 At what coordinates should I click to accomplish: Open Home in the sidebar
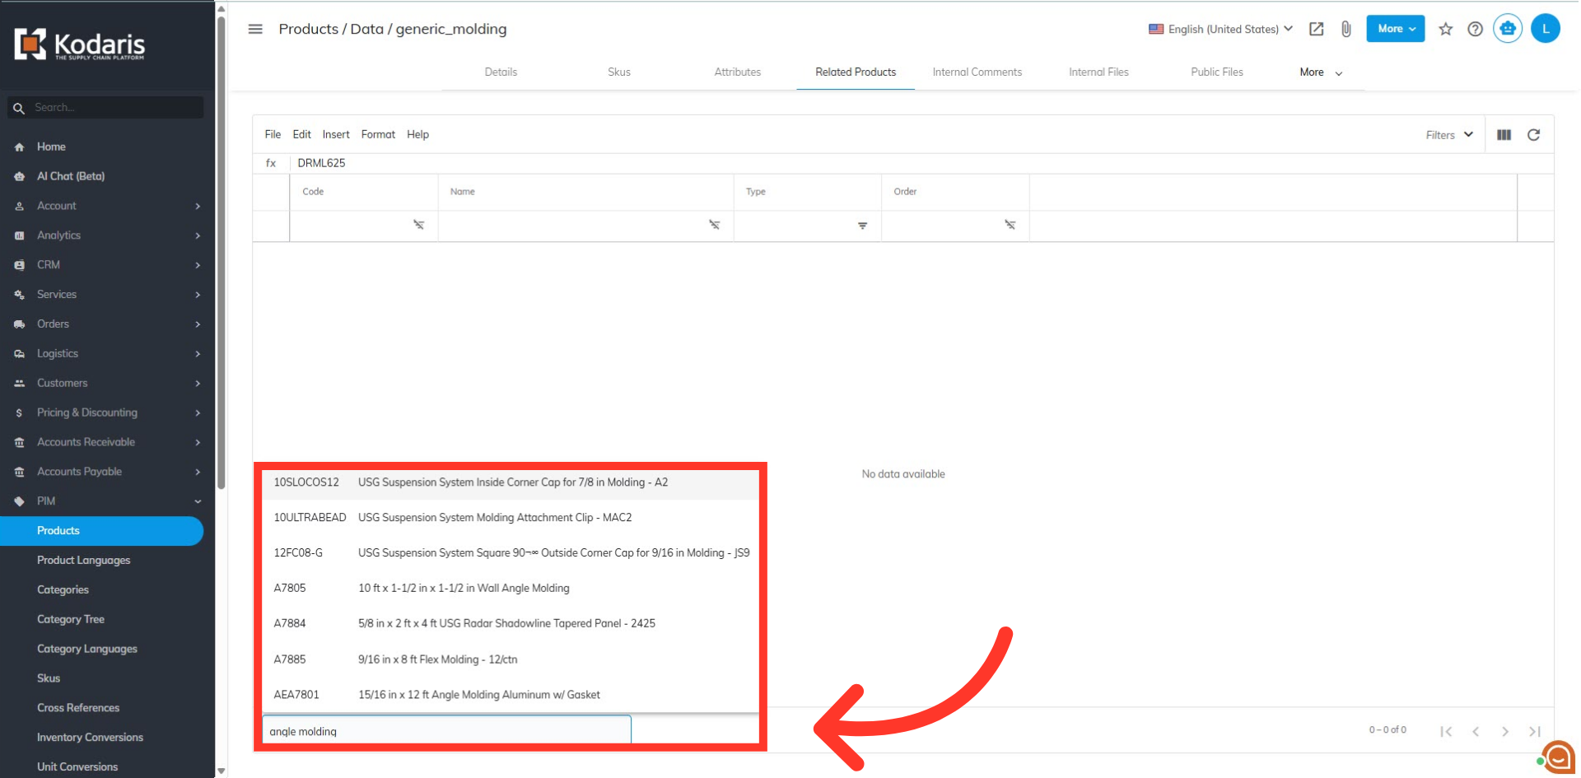(51, 147)
